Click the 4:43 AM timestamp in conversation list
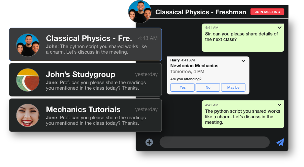Viewport: 304px width, 167px height. pyautogui.click(x=148, y=38)
